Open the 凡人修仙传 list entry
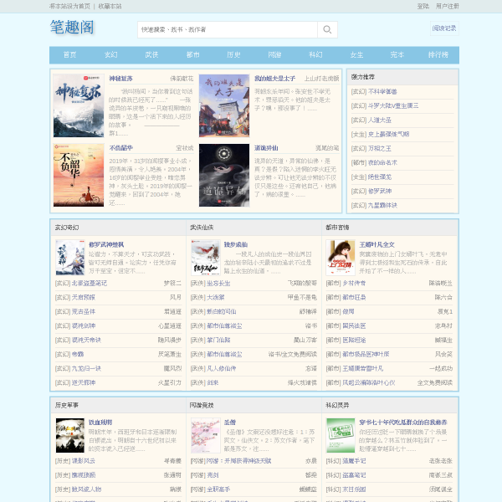Screen dimensions: 502x502 (221, 368)
